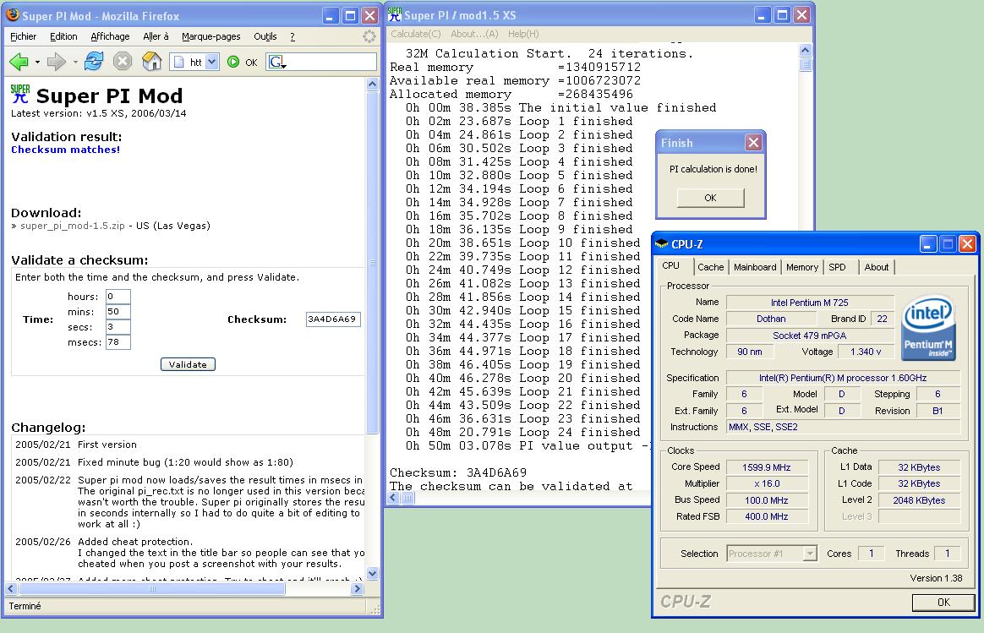The image size is (984, 633).
Task: Click the msecs input field
Action: tap(118, 342)
